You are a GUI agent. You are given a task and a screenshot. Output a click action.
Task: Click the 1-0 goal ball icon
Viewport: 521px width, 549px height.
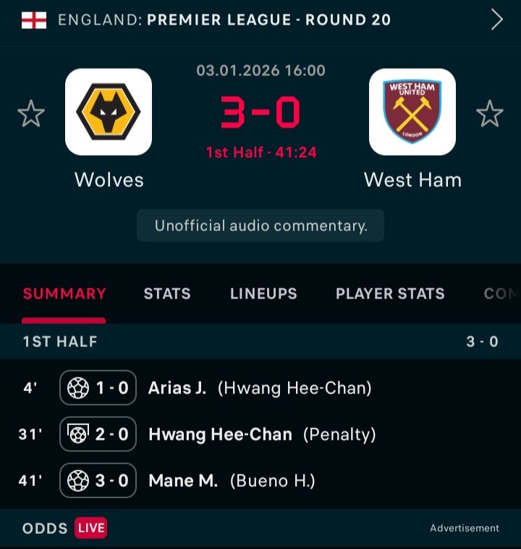click(78, 388)
